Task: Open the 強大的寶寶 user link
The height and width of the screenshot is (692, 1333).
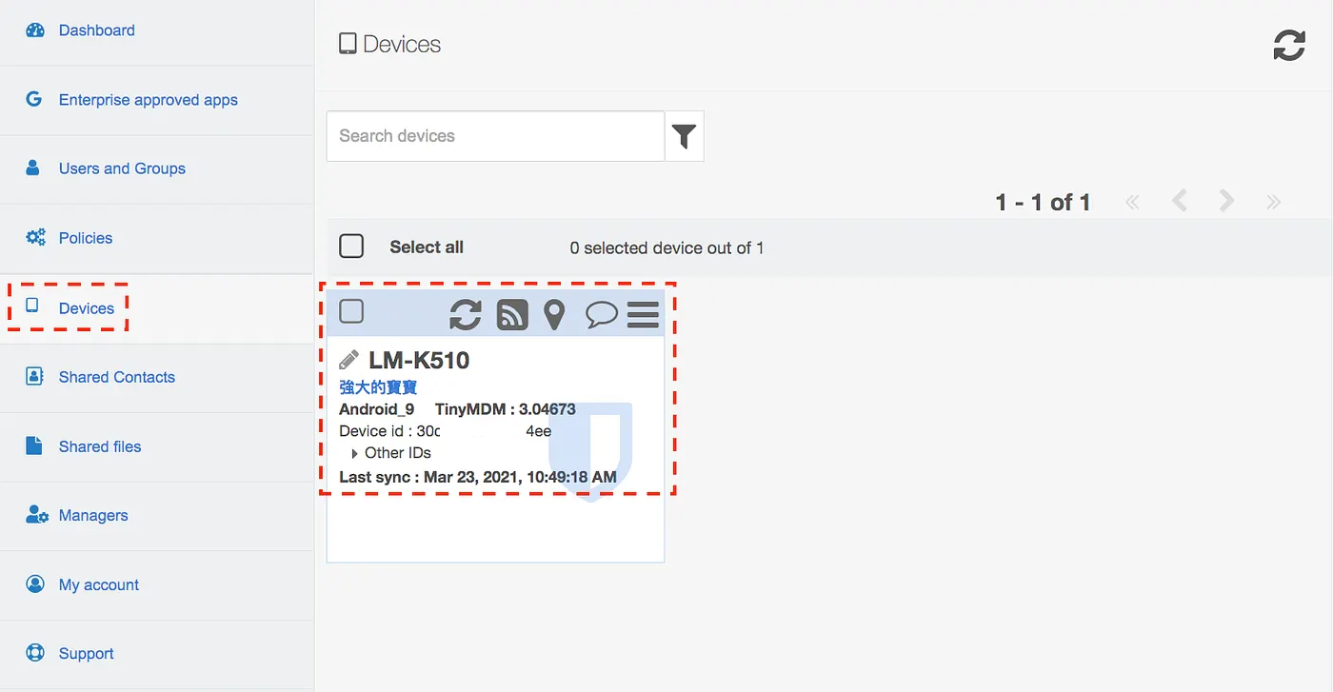Action: 378,387
